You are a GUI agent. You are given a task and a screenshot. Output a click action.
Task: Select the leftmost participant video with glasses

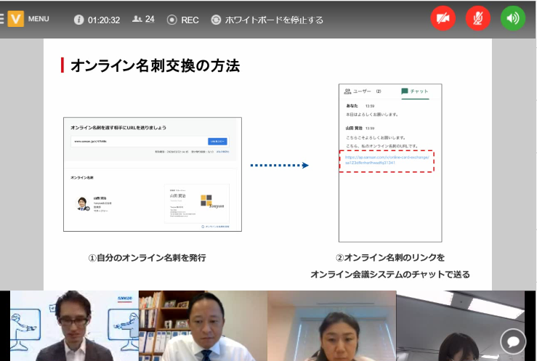pyautogui.click(x=74, y=325)
